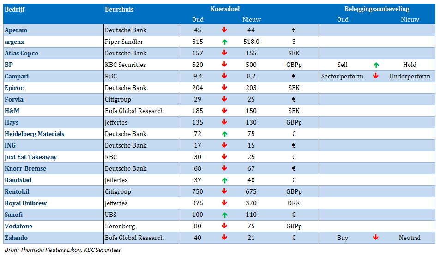Select the argenx company name
This screenshot has height=257, width=440.
coord(14,42)
